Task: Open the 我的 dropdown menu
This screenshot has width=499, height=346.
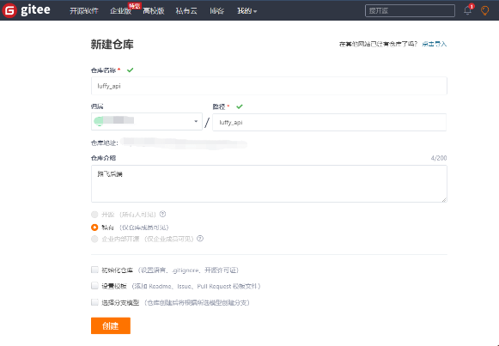Action: (247, 11)
